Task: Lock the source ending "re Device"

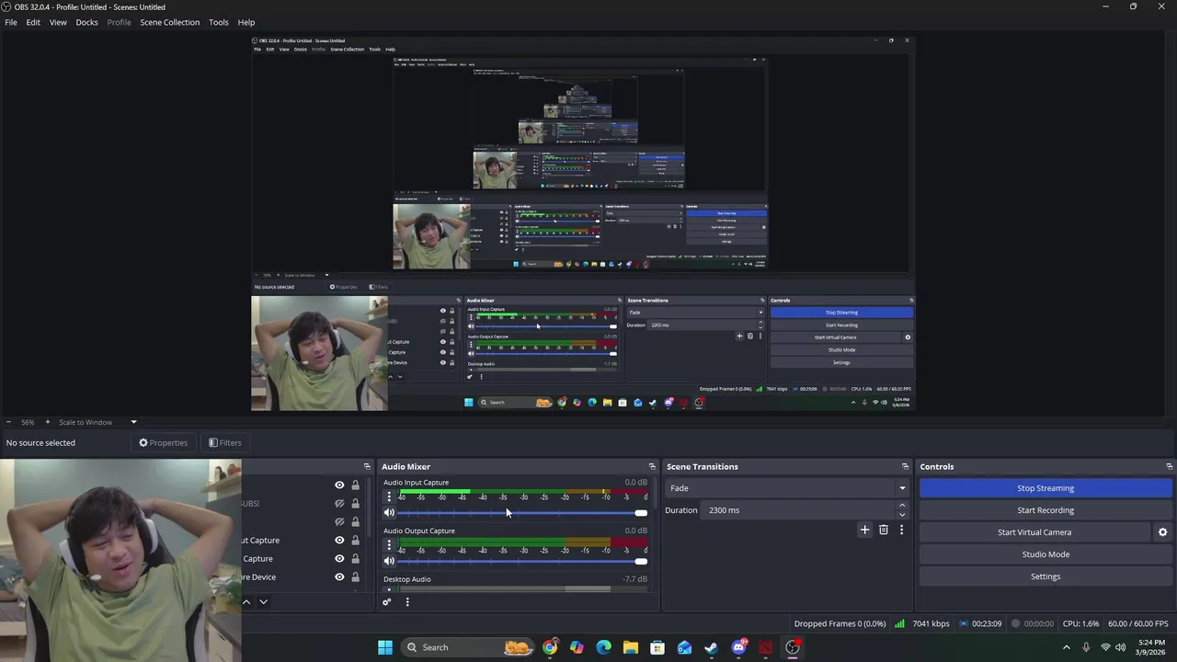Action: point(355,577)
